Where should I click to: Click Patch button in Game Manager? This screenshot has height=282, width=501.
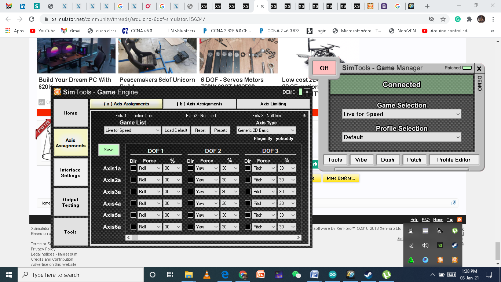(x=414, y=160)
